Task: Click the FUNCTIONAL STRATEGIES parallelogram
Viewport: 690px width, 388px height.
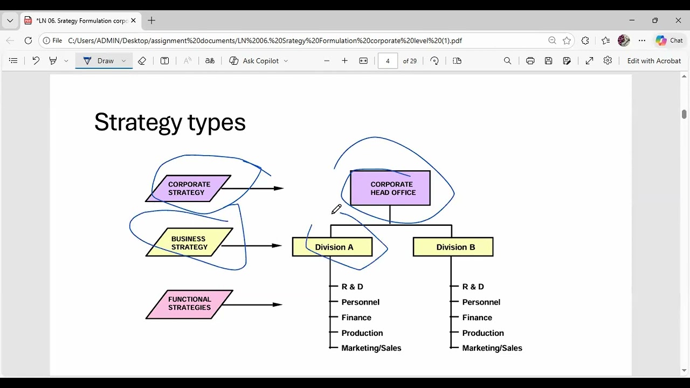Action: (x=189, y=304)
